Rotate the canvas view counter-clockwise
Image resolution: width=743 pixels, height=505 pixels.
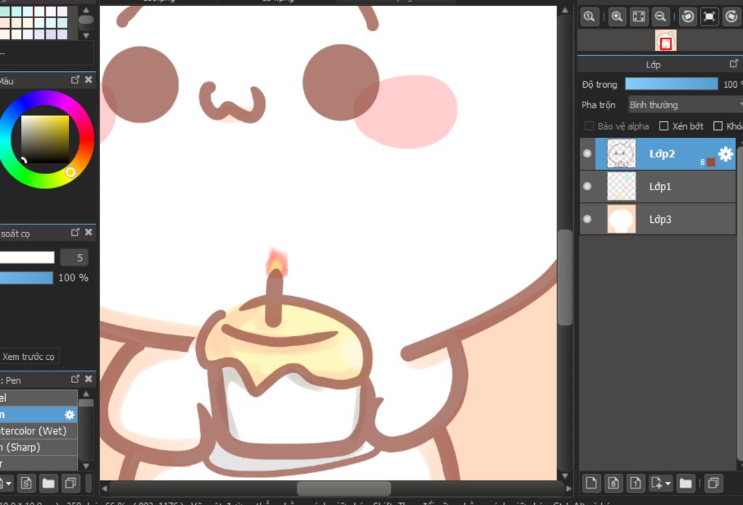pyautogui.click(x=688, y=17)
